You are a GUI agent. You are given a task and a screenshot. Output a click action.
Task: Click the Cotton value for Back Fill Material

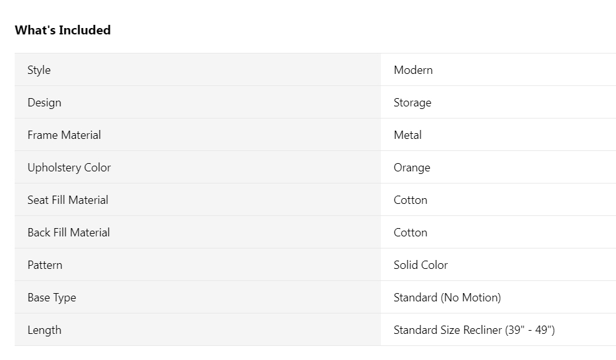pyautogui.click(x=410, y=233)
